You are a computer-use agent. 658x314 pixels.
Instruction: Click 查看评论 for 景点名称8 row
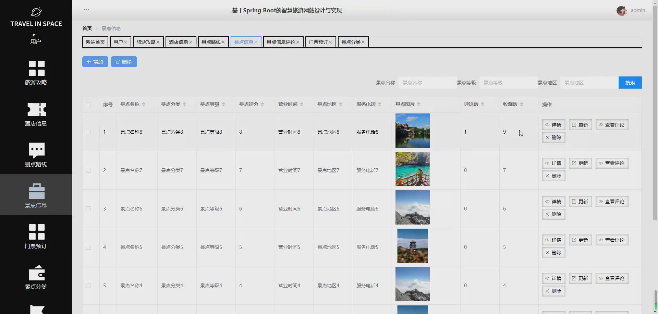coord(612,125)
